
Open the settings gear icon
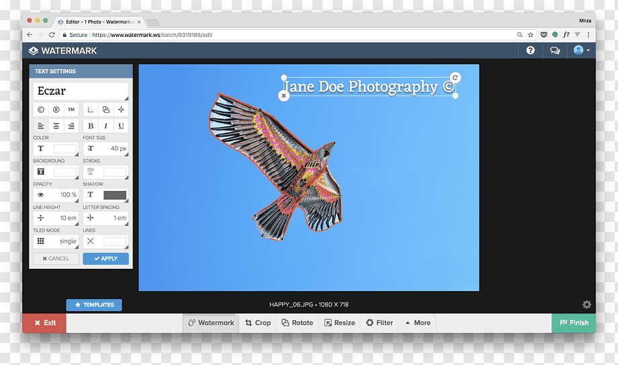coord(586,305)
